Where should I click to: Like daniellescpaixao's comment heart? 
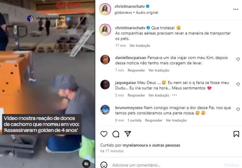tap(238, 59)
